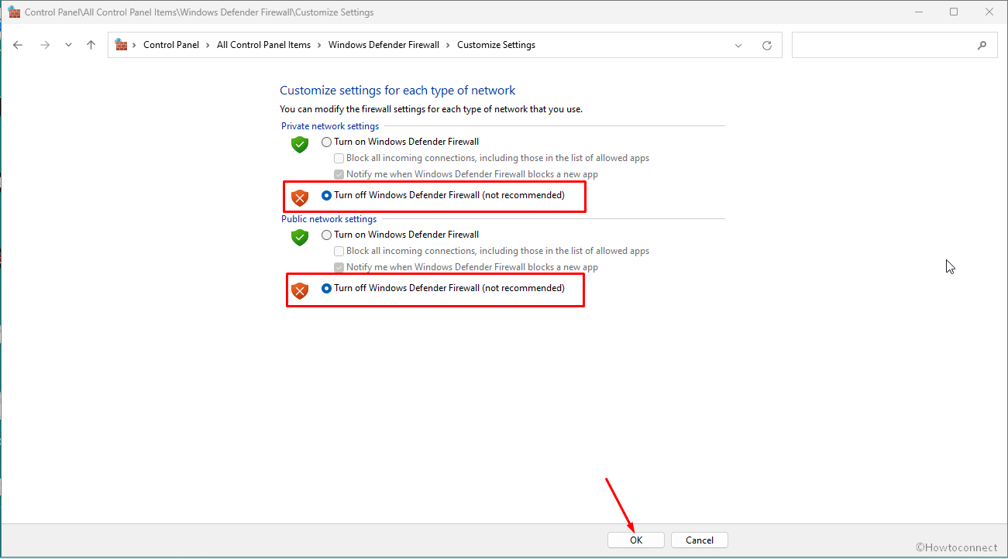
Task: Click the firewall icon in address bar
Action: tap(121, 45)
